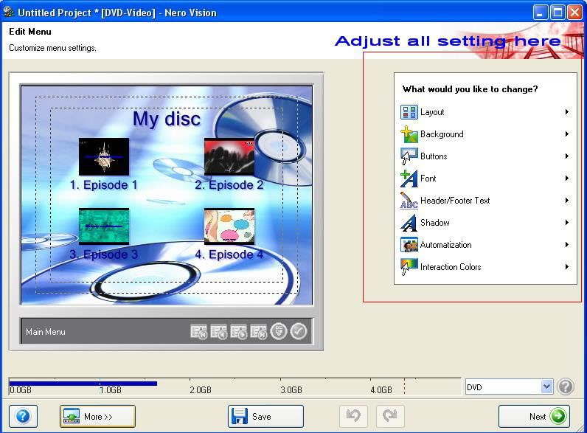Go to the first menu page icon
The image size is (587, 433).
coord(199,331)
